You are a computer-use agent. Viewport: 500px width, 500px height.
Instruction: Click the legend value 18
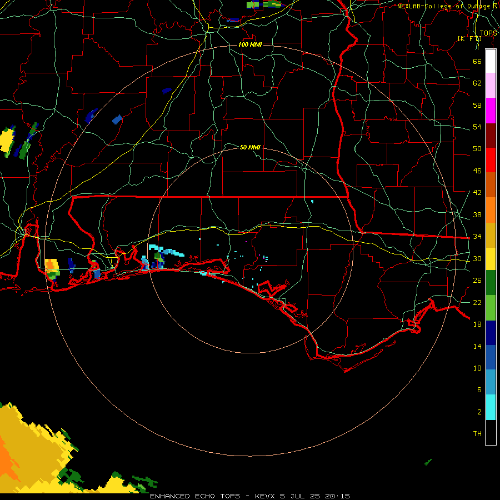[477, 324]
